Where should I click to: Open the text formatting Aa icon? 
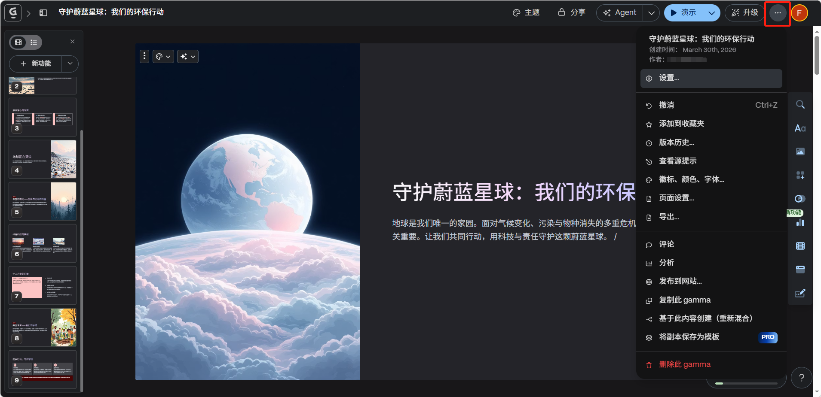(800, 128)
